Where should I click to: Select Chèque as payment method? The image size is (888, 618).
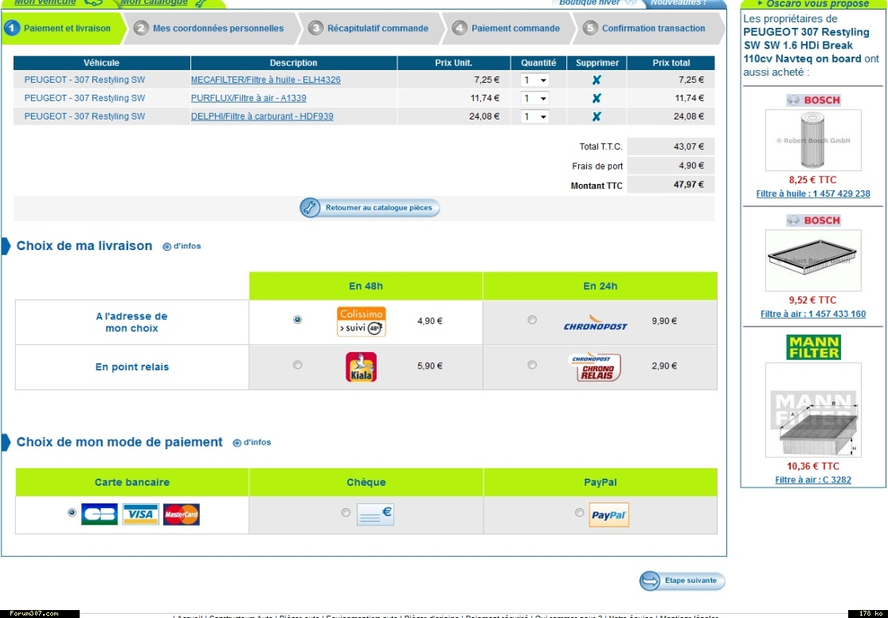coord(346,513)
